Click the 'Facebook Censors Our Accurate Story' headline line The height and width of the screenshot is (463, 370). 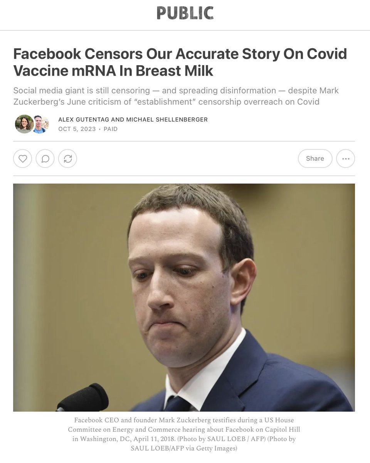180,54
